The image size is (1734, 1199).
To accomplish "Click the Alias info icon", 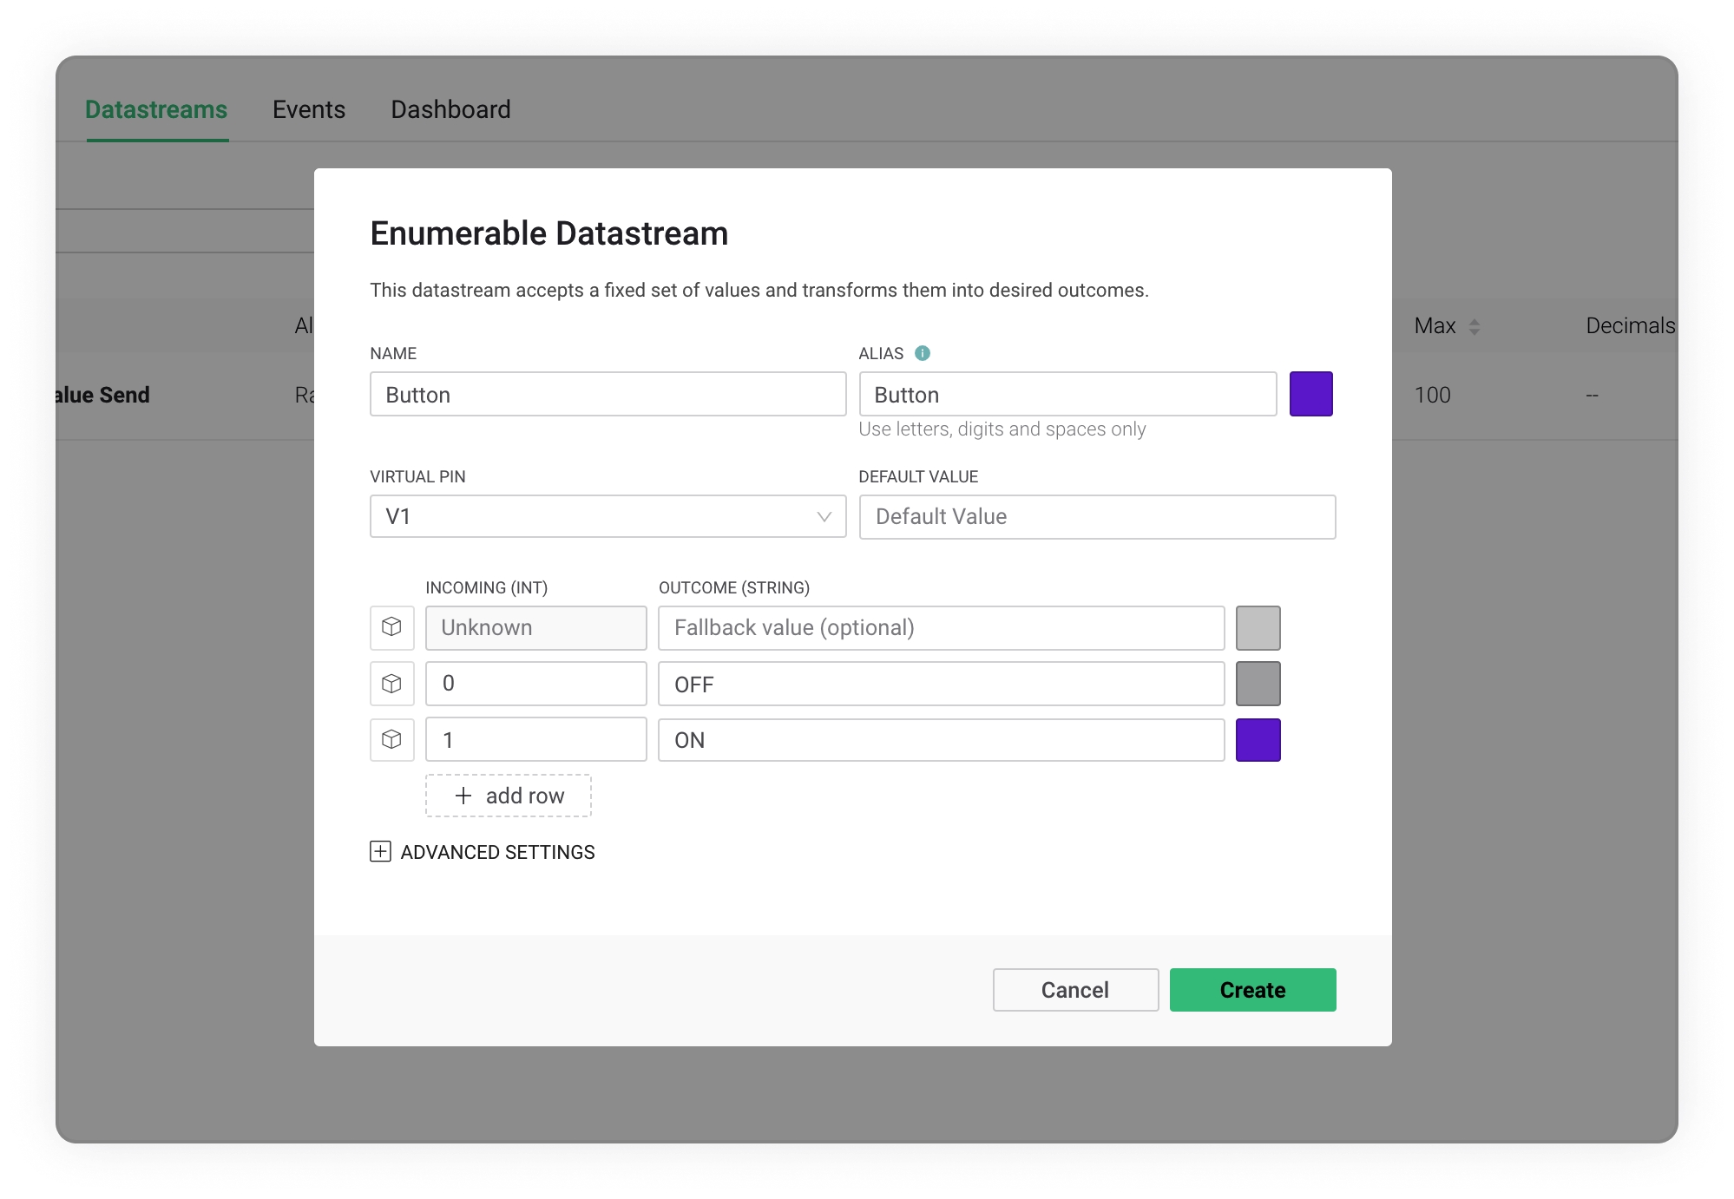I will [x=923, y=353].
